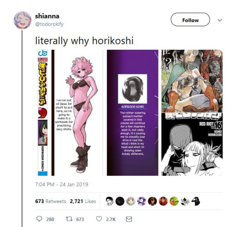Expand the tweet options chevron menu
Image resolution: width=235 pixels, height=227 pixels.
220,20
